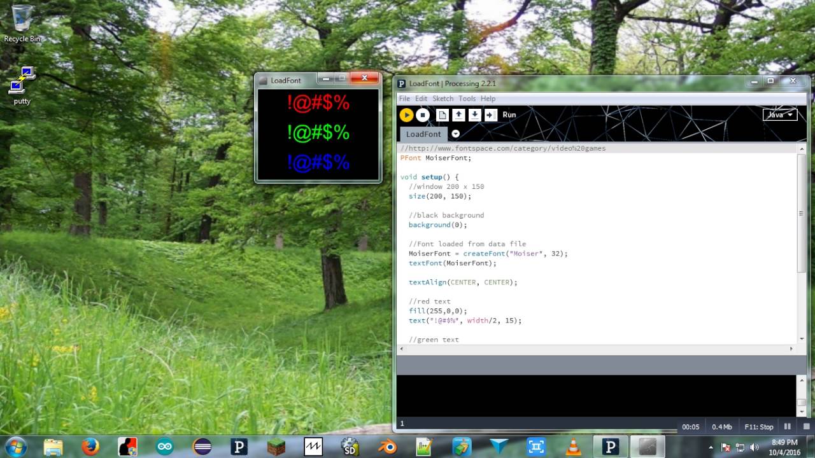Open a sketch using the up-arrow icon
The width and height of the screenshot is (815, 458).
(x=458, y=115)
